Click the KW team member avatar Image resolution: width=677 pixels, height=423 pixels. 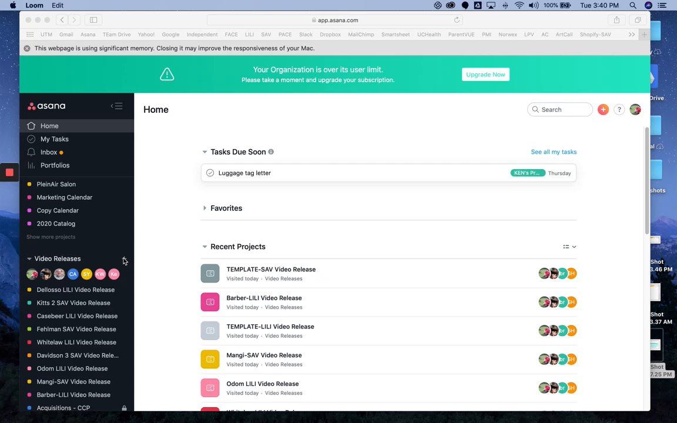100,274
